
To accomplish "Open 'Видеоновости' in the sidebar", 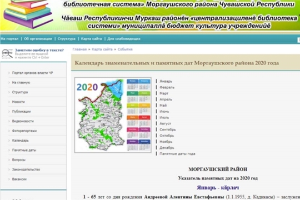I will (x=23, y=121).
